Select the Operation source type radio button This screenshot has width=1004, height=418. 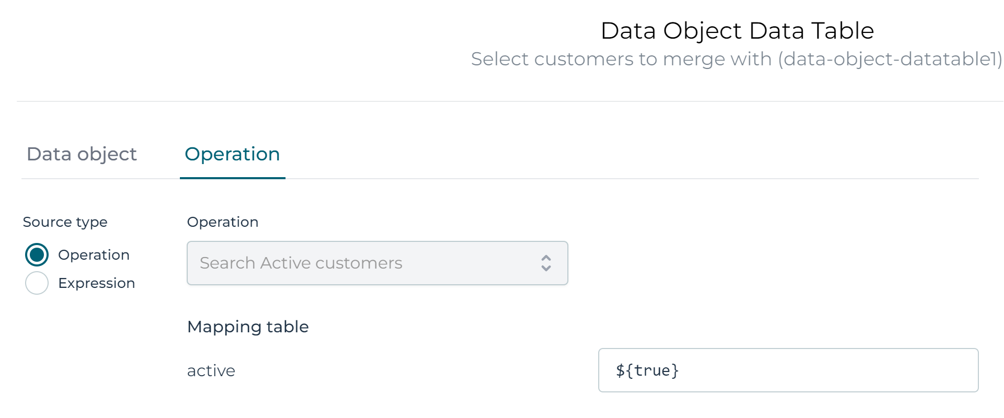coord(37,255)
